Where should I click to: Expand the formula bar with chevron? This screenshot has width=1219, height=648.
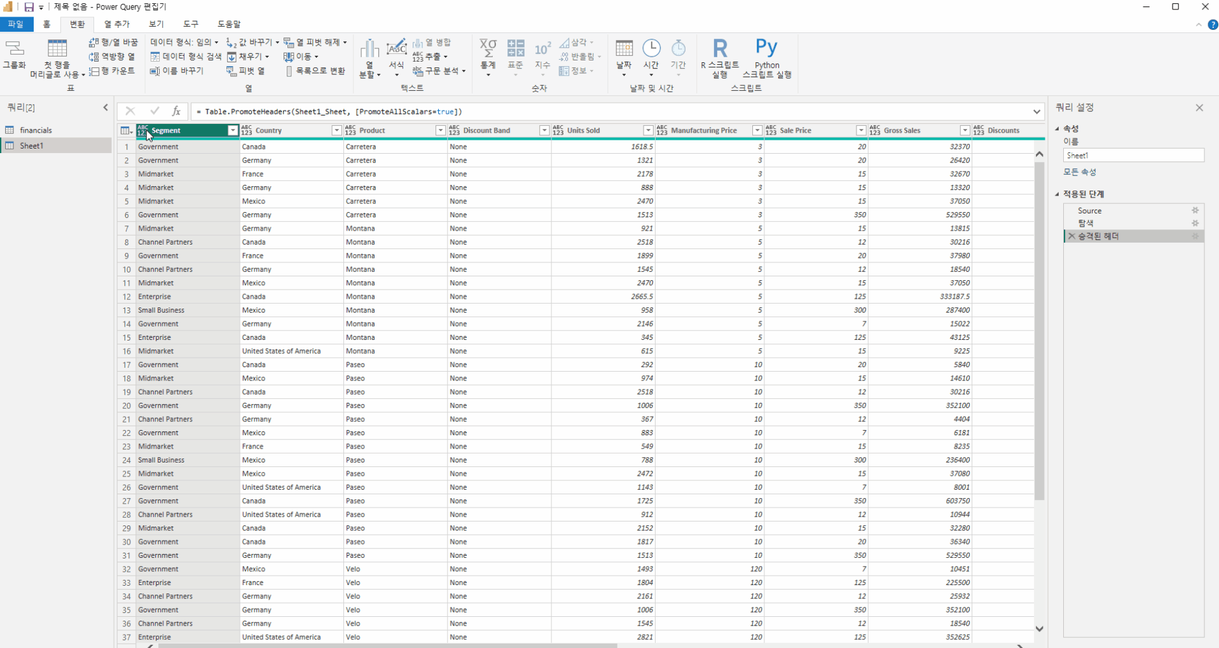point(1036,112)
